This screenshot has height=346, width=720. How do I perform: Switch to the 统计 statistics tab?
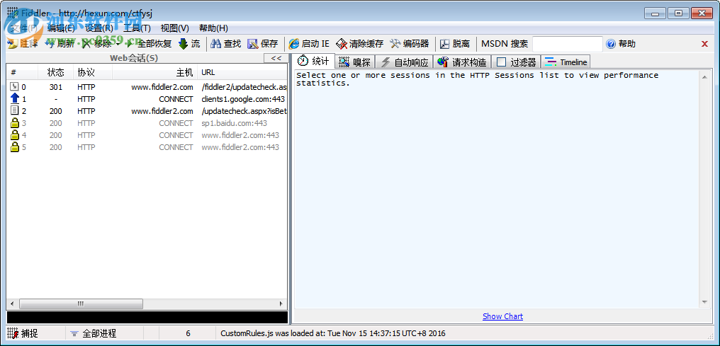[314, 61]
